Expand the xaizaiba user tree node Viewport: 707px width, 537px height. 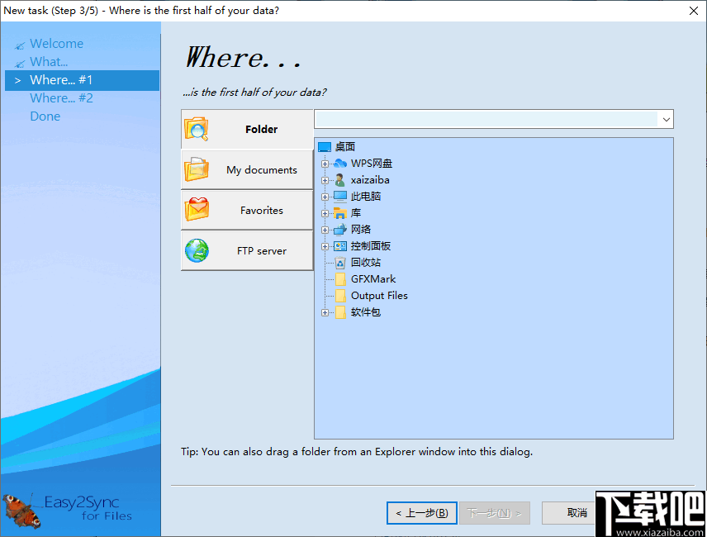pos(325,179)
